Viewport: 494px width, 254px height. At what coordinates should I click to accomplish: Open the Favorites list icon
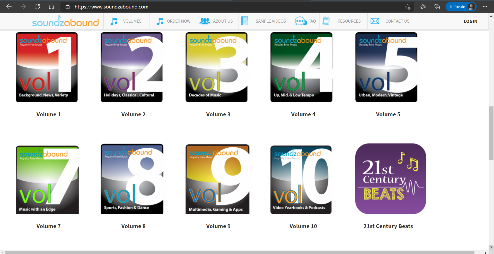click(423, 7)
